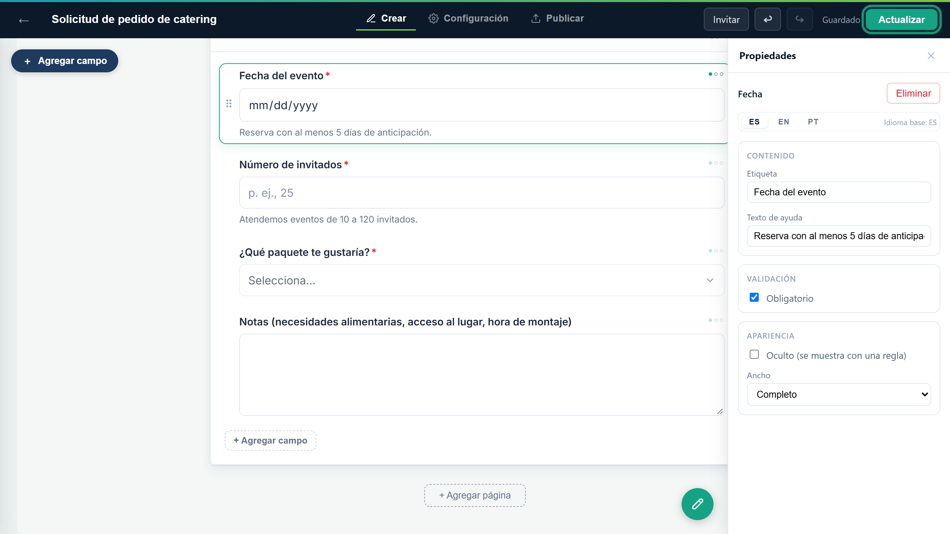Click the green floating pencil button
The image size is (950, 534).
coord(697,504)
